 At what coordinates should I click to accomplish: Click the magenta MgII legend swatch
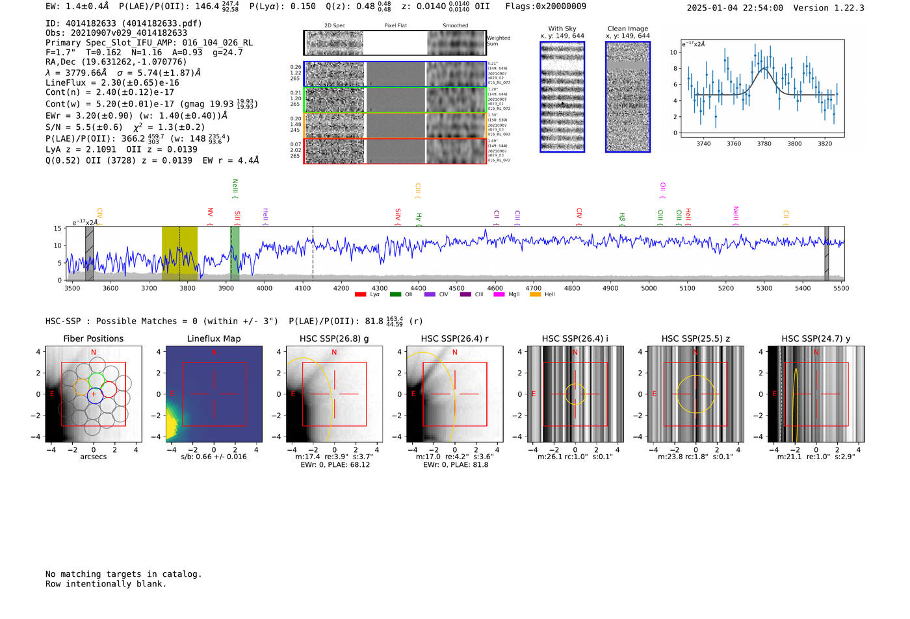tap(499, 294)
